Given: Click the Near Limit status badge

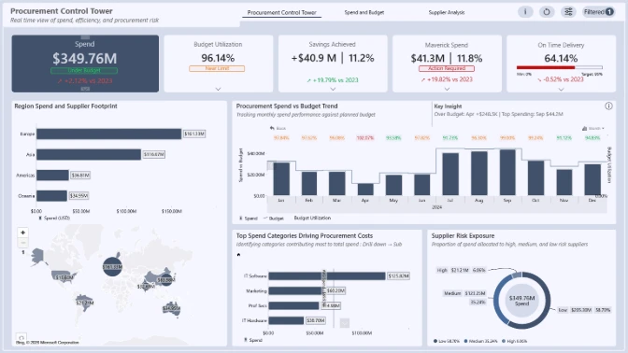Looking at the screenshot, I should click(x=217, y=68).
